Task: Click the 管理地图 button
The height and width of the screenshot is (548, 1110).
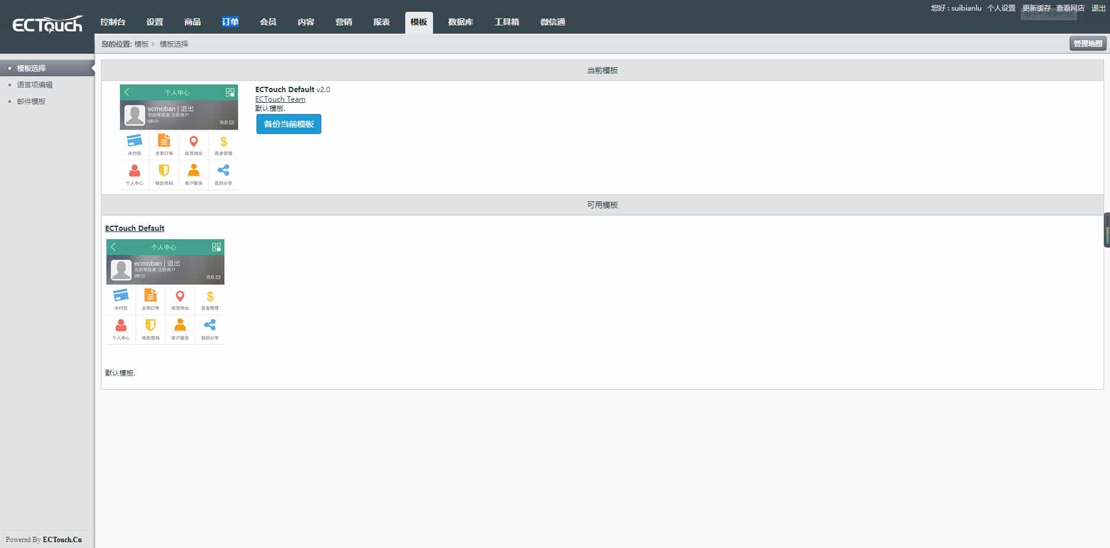Action: 1088,43
